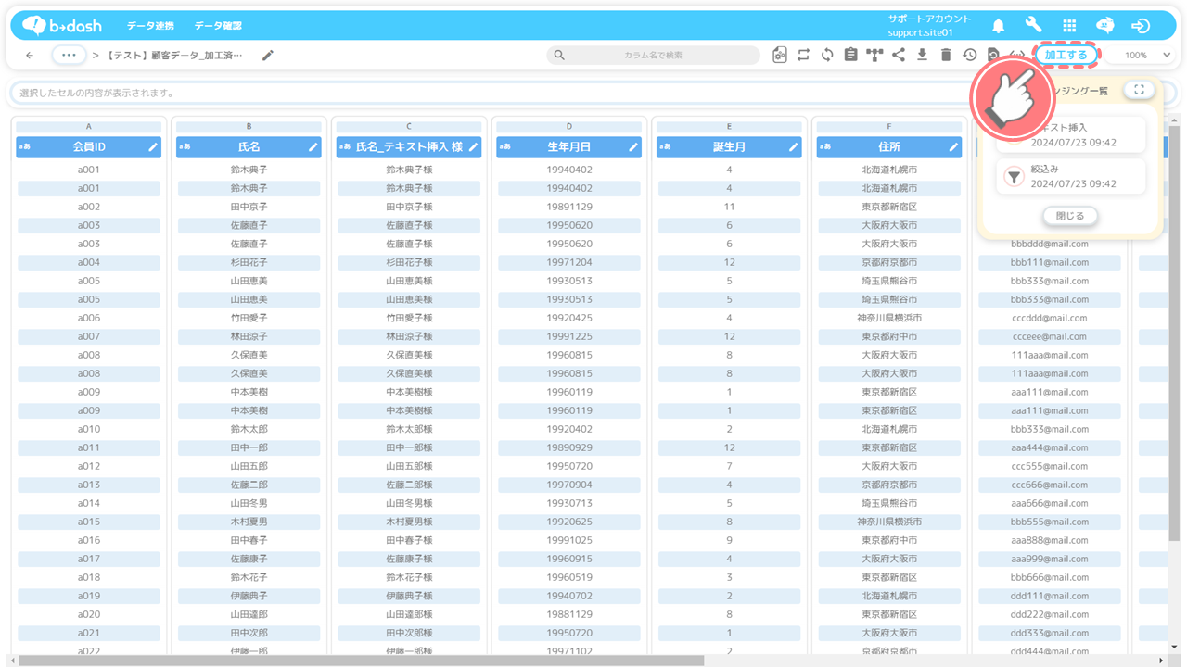
Task: Select the 会員ID column header
Action: (89, 146)
